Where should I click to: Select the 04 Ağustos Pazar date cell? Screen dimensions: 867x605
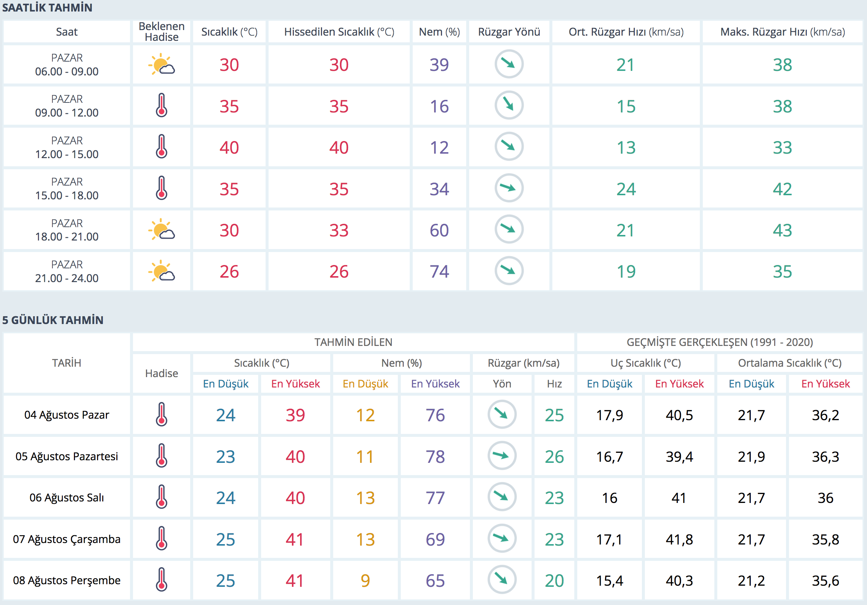[x=66, y=415]
